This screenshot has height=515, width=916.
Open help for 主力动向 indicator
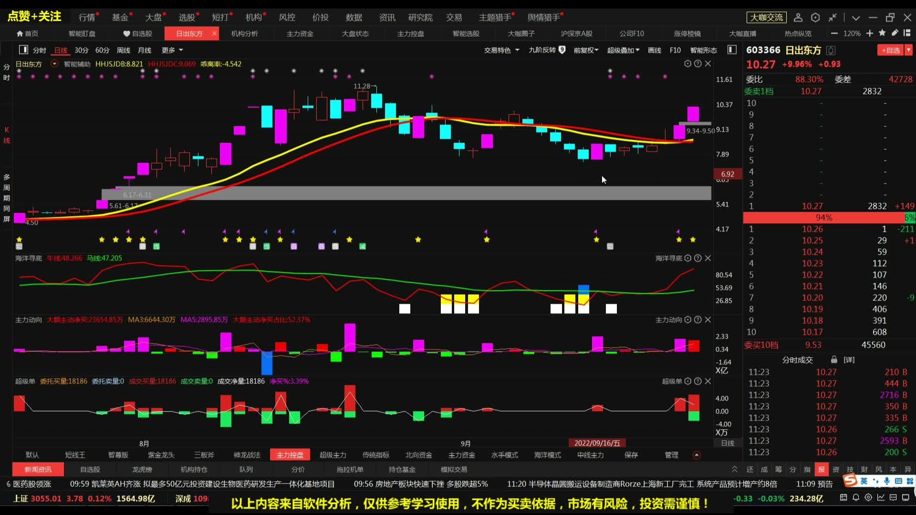[697, 319]
